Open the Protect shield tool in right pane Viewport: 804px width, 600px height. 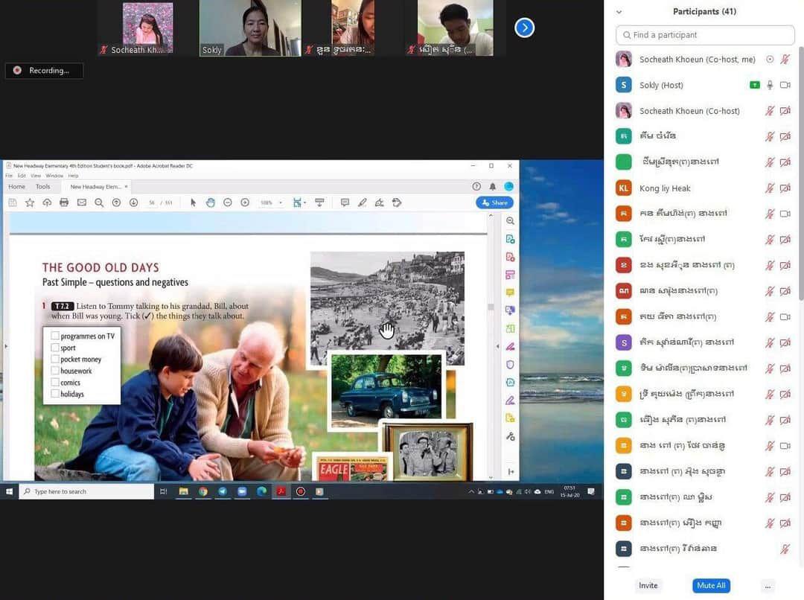510,365
